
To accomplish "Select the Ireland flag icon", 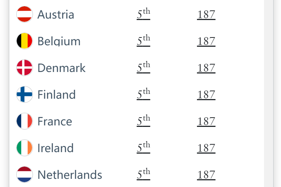I will [x=25, y=148].
